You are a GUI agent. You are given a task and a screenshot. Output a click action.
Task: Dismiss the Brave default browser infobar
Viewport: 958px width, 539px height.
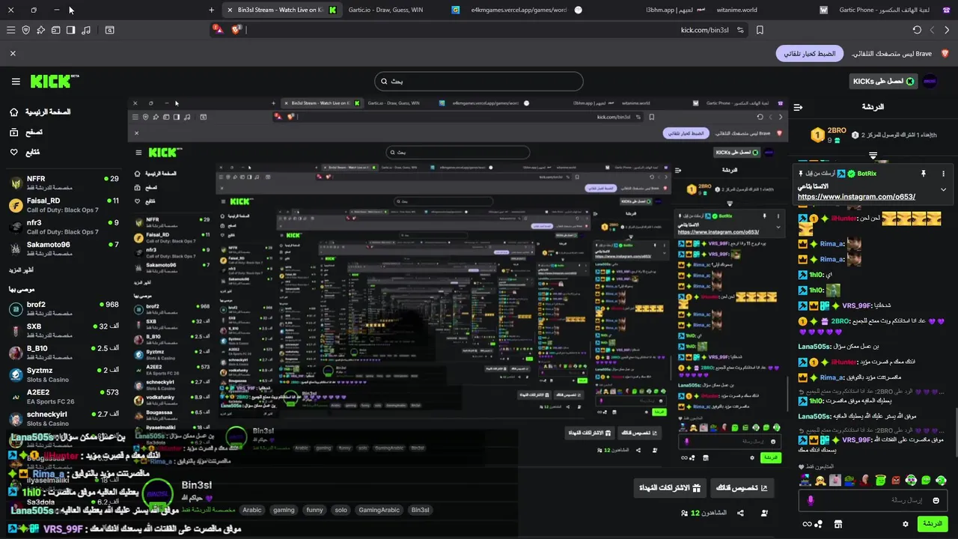coord(13,53)
